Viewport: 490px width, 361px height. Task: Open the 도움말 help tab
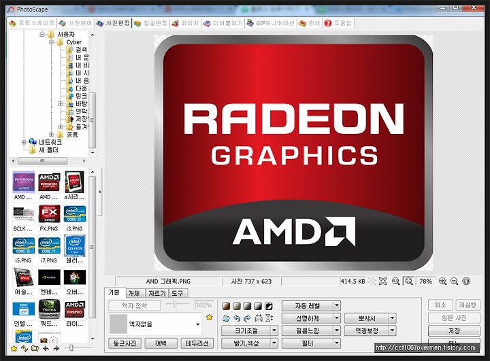(x=338, y=23)
